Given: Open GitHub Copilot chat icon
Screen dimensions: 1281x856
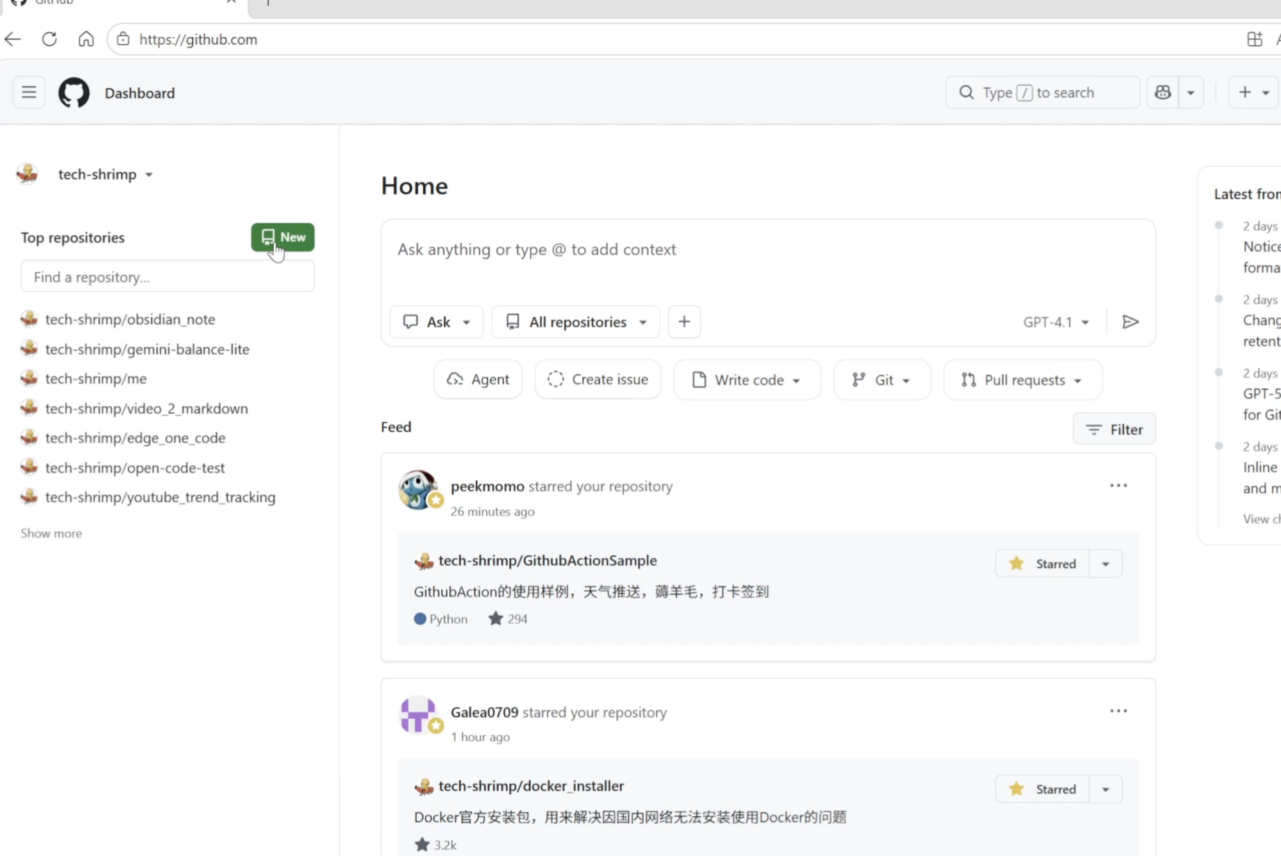Looking at the screenshot, I should pyautogui.click(x=1163, y=92).
